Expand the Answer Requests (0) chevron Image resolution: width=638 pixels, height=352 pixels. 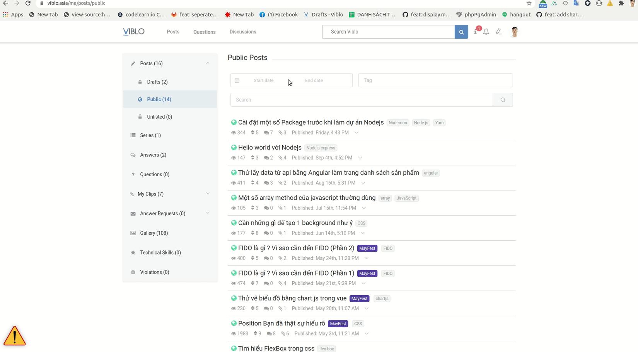208,213
